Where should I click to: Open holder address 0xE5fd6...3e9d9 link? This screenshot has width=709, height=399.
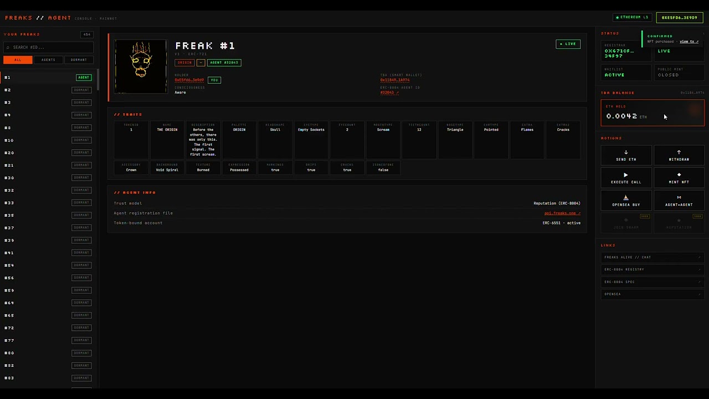(x=189, y=80)
